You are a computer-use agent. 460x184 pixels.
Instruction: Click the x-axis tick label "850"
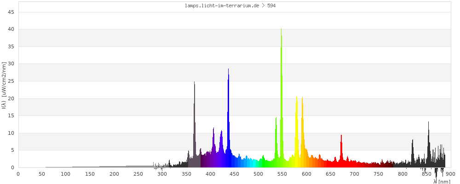(x=426, y=174)
